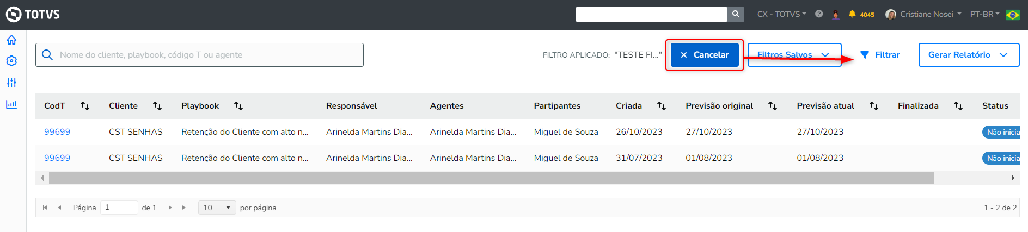Sort by the Previsão original column
Image resolution: width=1028 pixels, height=232 pixels.
point(773,106)
